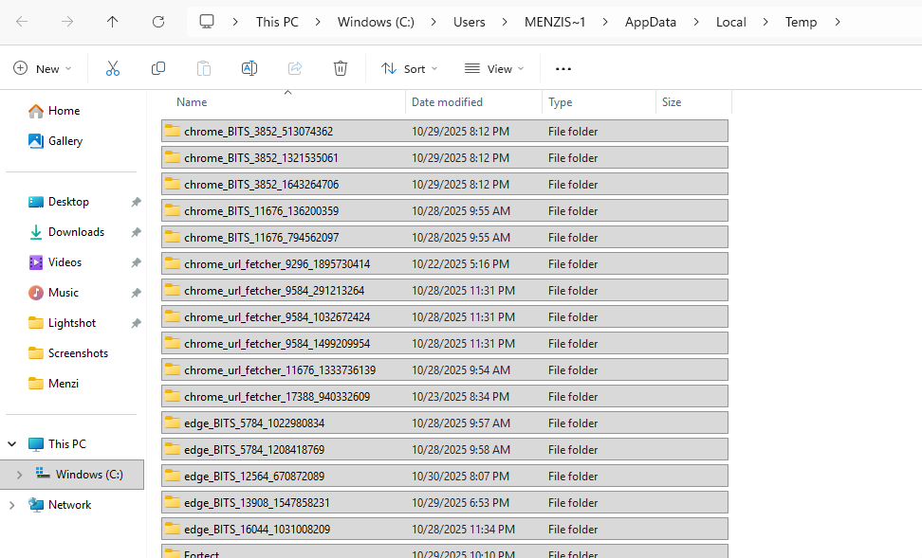Open the See more ellipsis menu
Screen dimensions: 922x558
coord(563,68)
